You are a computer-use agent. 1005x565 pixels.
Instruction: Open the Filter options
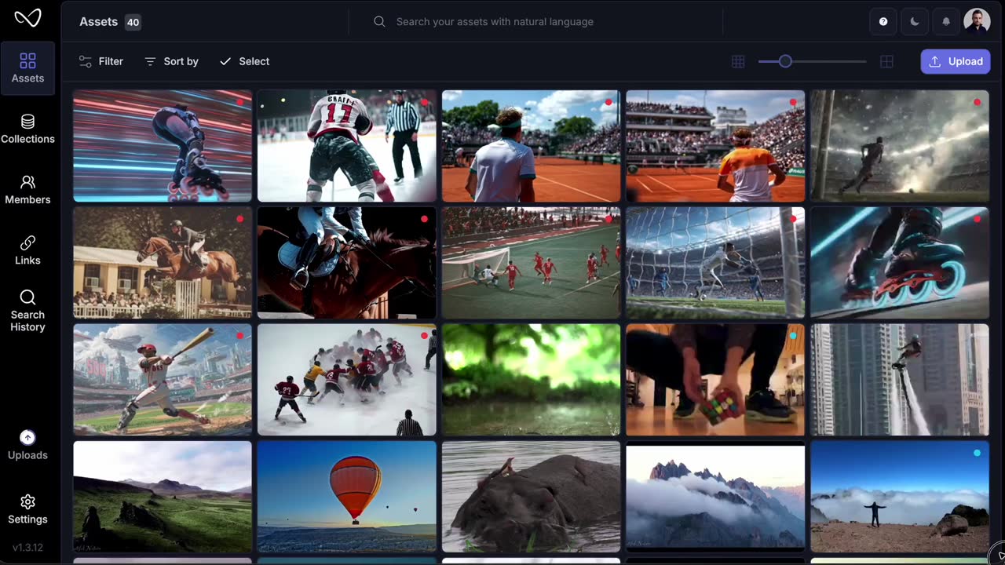[x=100, y=61]
